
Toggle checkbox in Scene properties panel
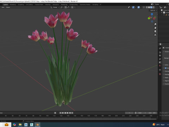coord(165,68)
